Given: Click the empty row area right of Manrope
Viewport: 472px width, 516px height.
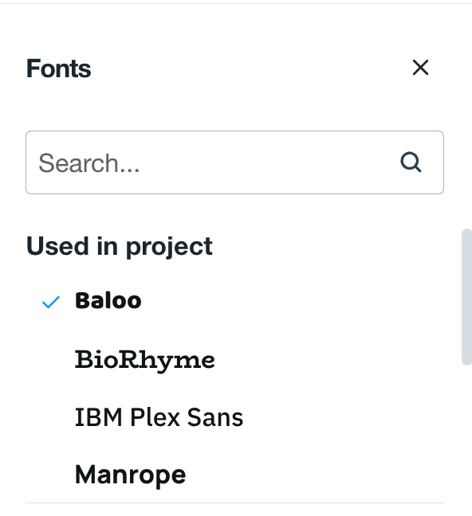Looking at the screenshot, I should coord(313,475).
